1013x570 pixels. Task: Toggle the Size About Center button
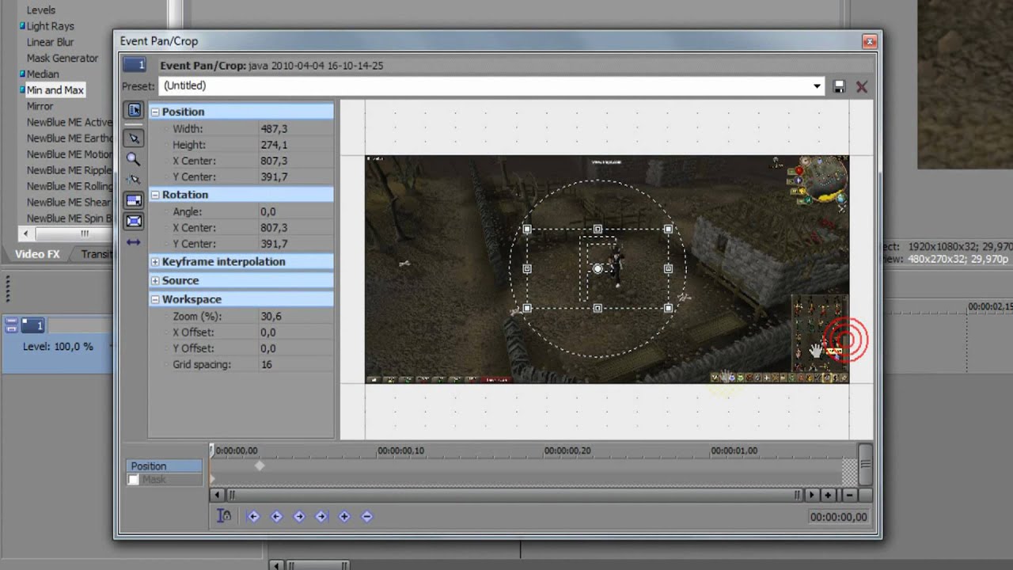[x=134, y=221]
